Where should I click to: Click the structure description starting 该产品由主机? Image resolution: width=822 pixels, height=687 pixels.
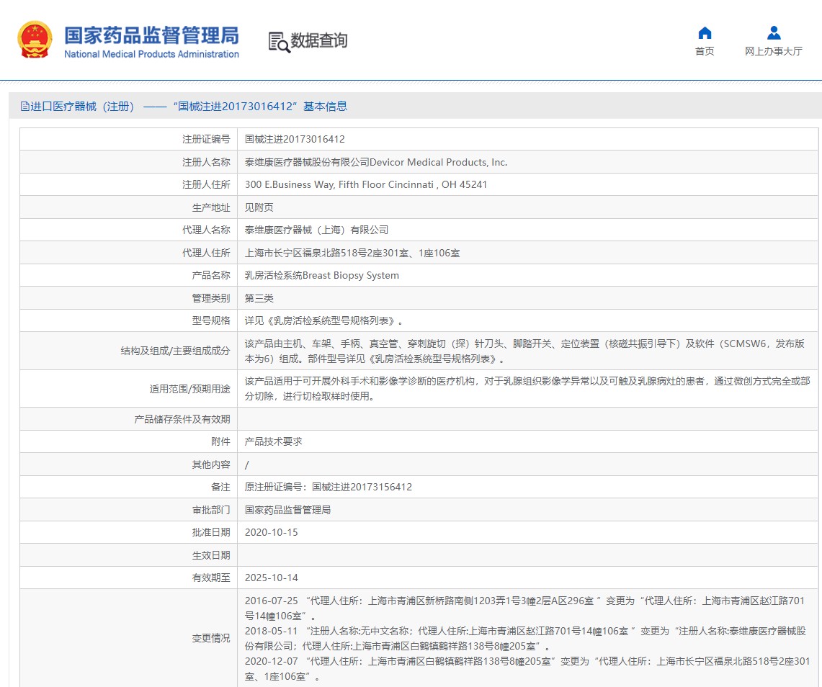click(524, 351)
